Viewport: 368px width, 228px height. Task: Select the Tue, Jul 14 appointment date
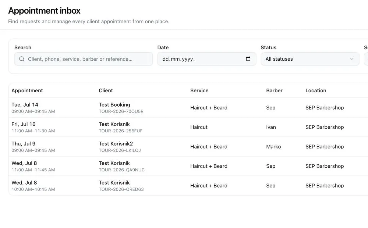click(25, 104)
